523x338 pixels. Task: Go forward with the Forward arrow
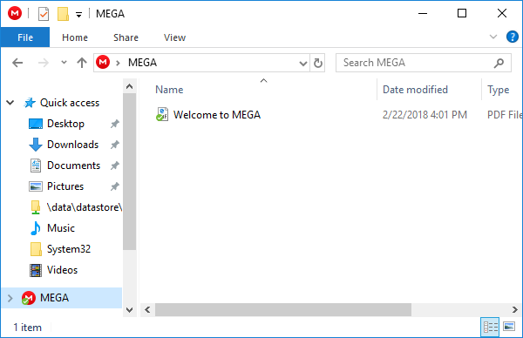(x=44, y=63)
